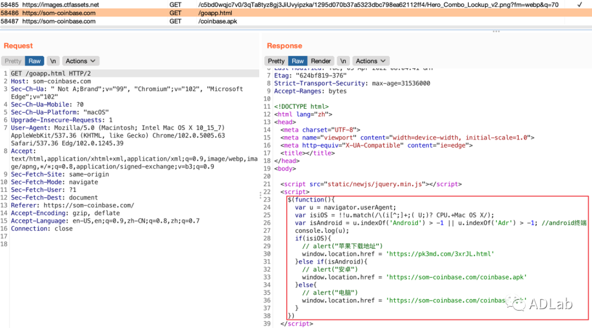Switch Request view to Raw
Image resolution: width=592 pixels, height=328 pixels.
pyautogui.click(x=35, y=61)
